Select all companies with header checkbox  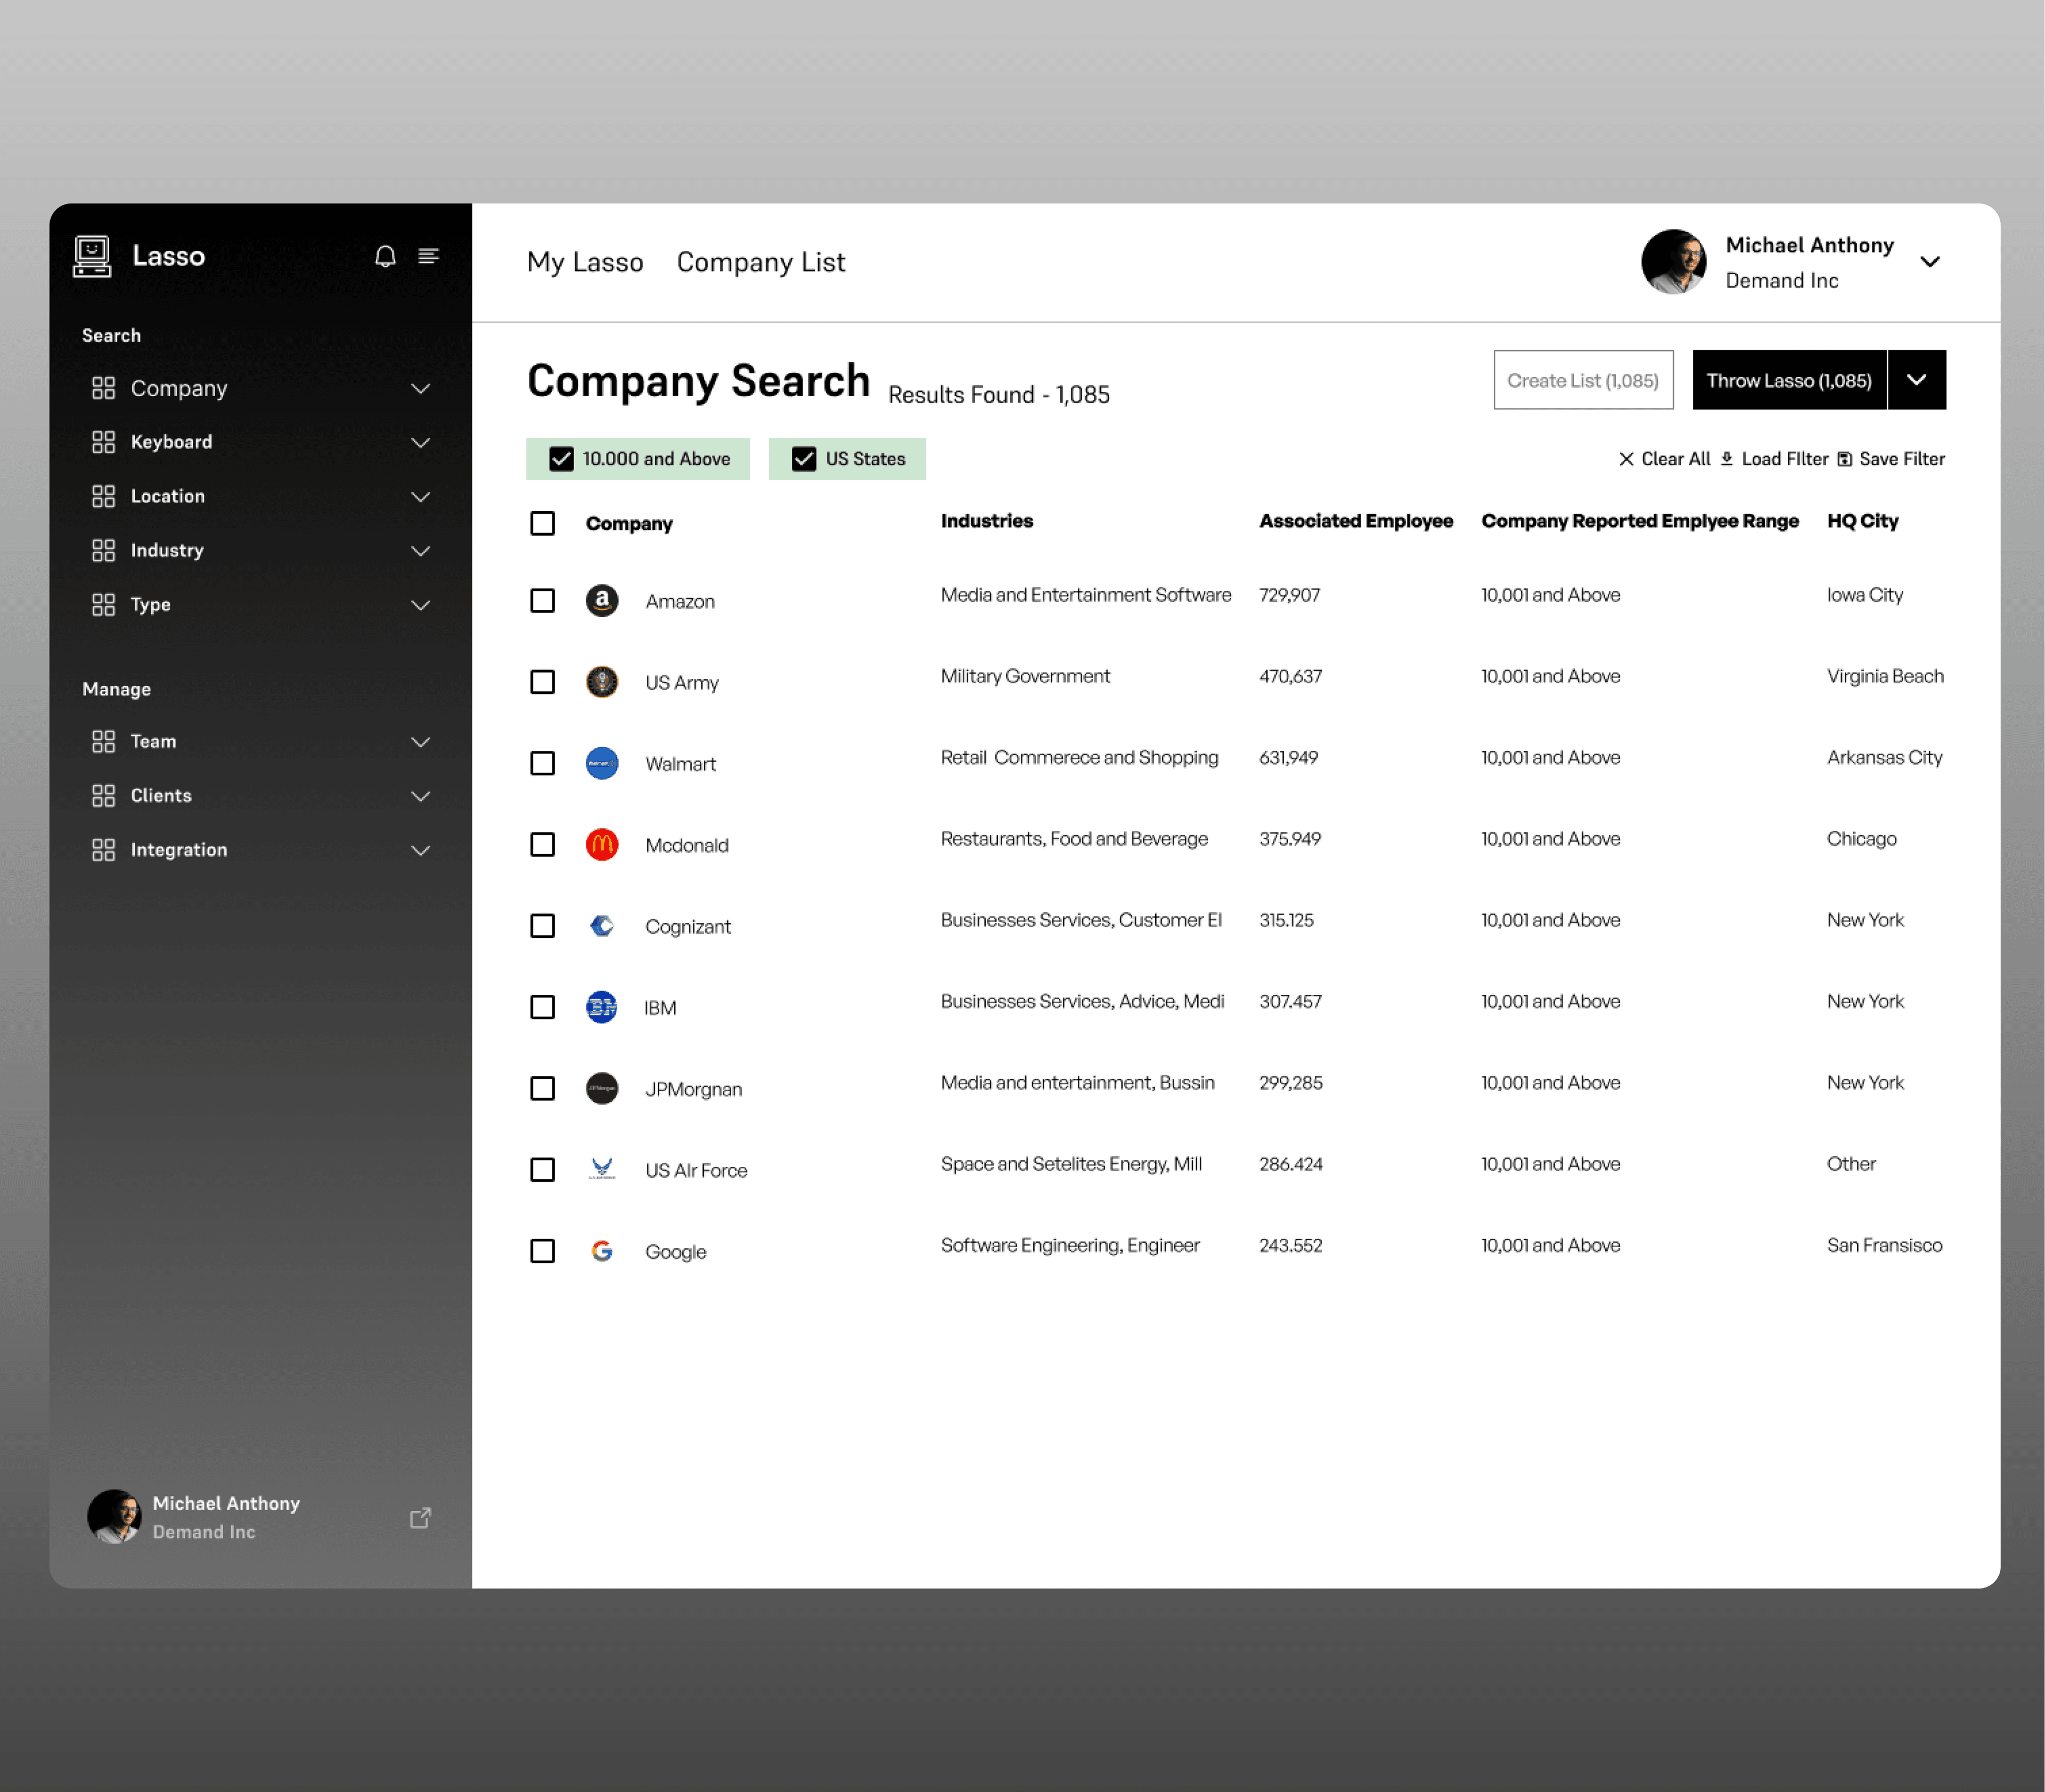[542, 523]
